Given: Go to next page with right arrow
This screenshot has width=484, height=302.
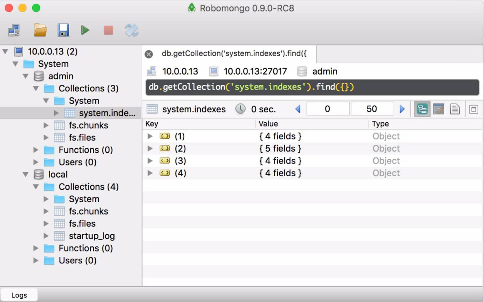Looking at the screenshot, I should pyautogui.click(x=402, y=109).
